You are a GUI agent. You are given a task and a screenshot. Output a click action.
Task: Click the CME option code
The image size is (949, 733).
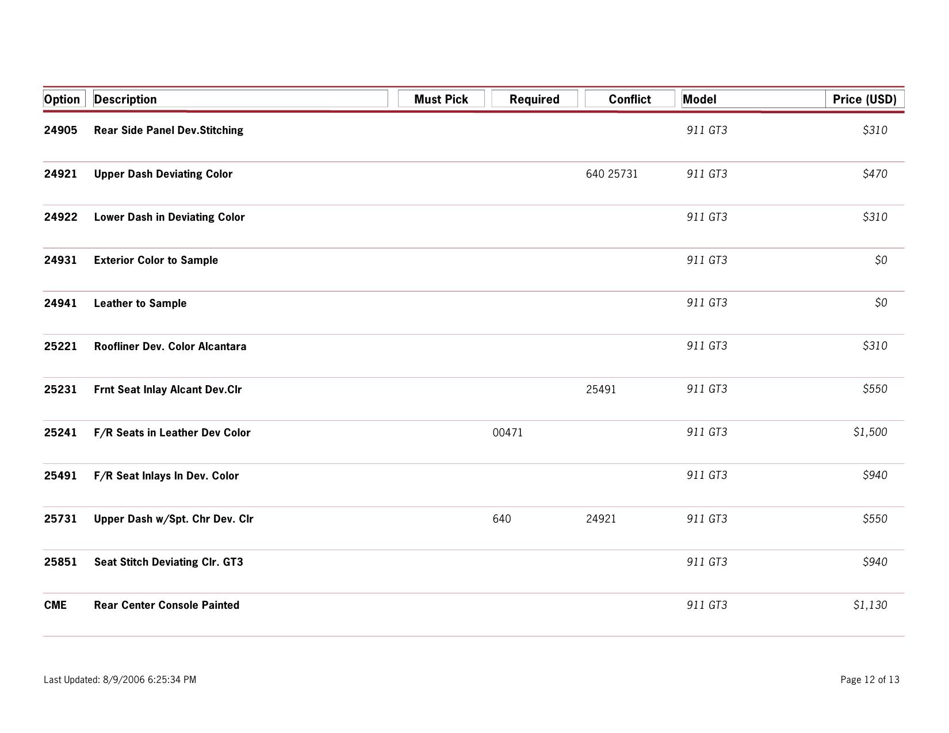[x=55, y=605]
